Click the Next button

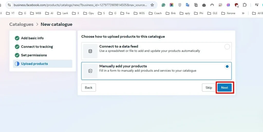pos(224,87)
